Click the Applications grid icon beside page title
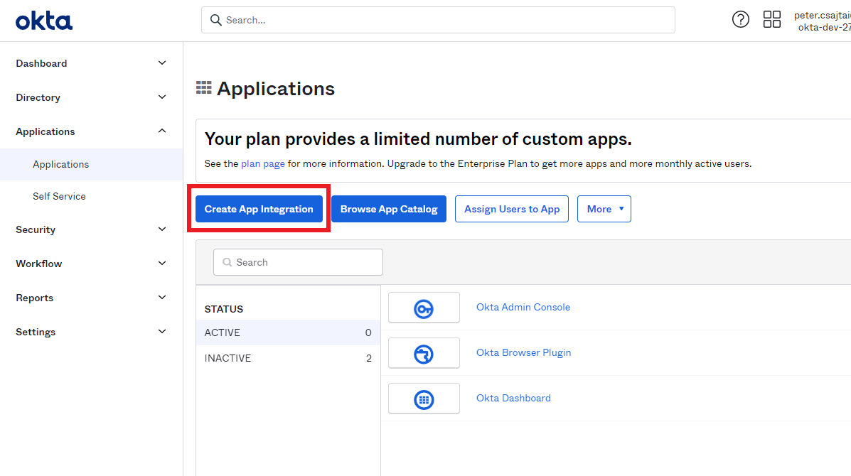 pyautogui.click(x=204, y=87)
